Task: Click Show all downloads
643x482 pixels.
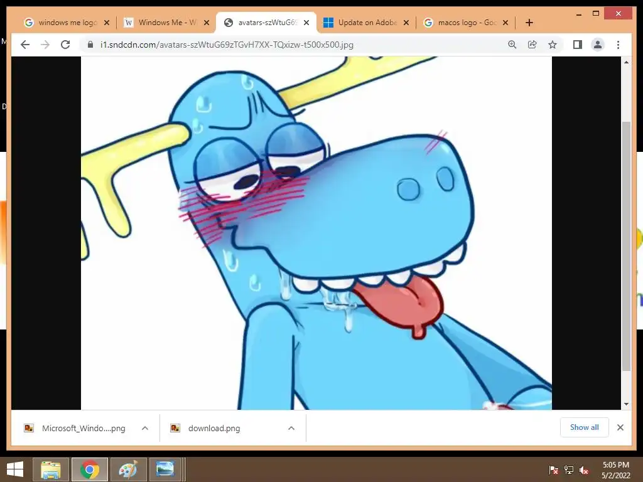Action: tap(585, 427)
